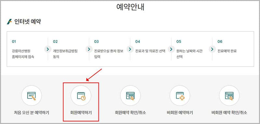Click the 인터넷 예약 section heading
260x124 pixels.
tap(28, 22)
